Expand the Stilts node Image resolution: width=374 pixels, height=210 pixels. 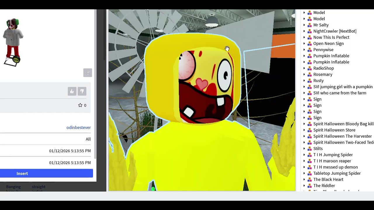(x=304, y=149)
